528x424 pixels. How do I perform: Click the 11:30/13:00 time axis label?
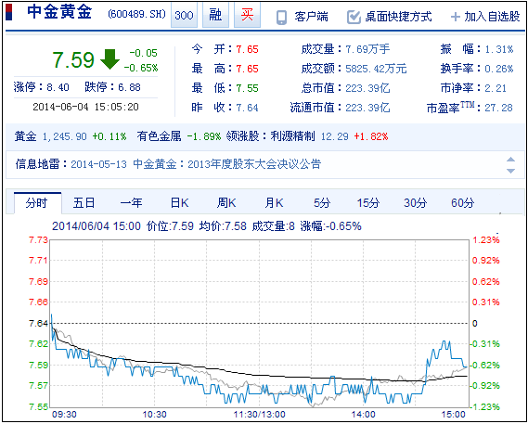[x=259, y=415]
